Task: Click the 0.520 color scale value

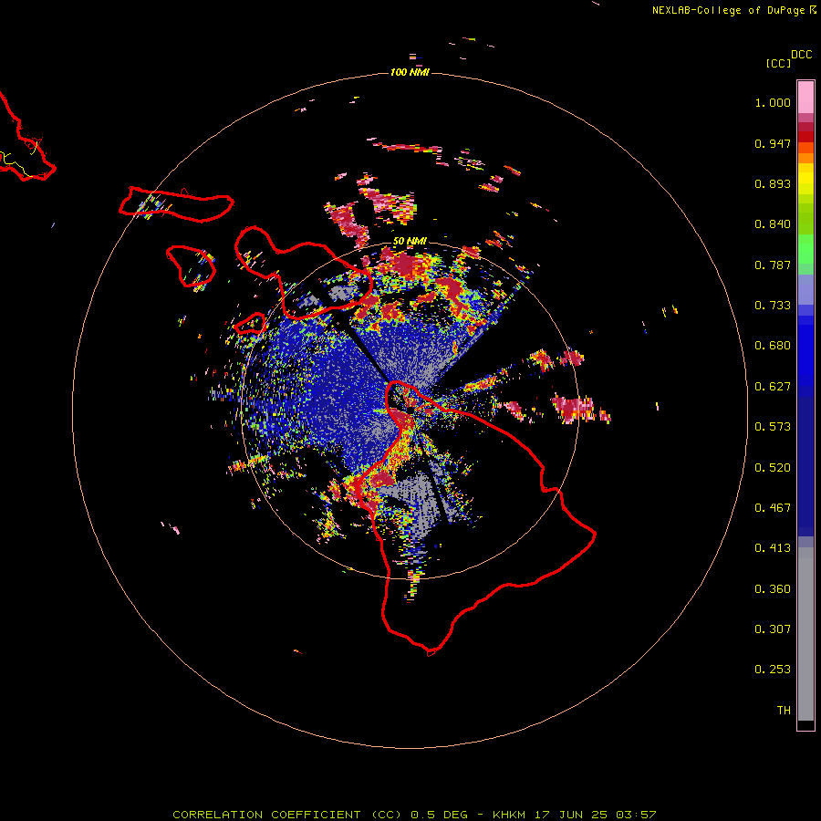Action: (x=773, y=468)
